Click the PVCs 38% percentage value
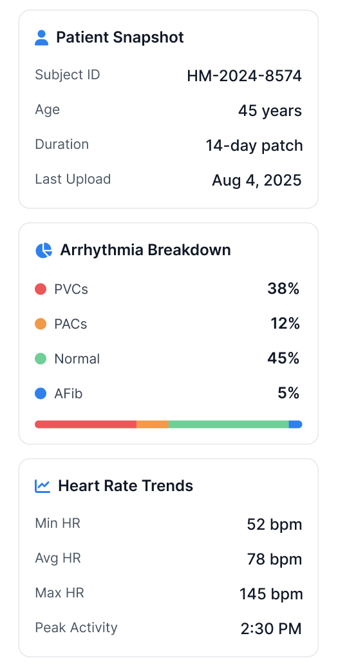This screenshot has height=667, width=338. pos(283,289)
